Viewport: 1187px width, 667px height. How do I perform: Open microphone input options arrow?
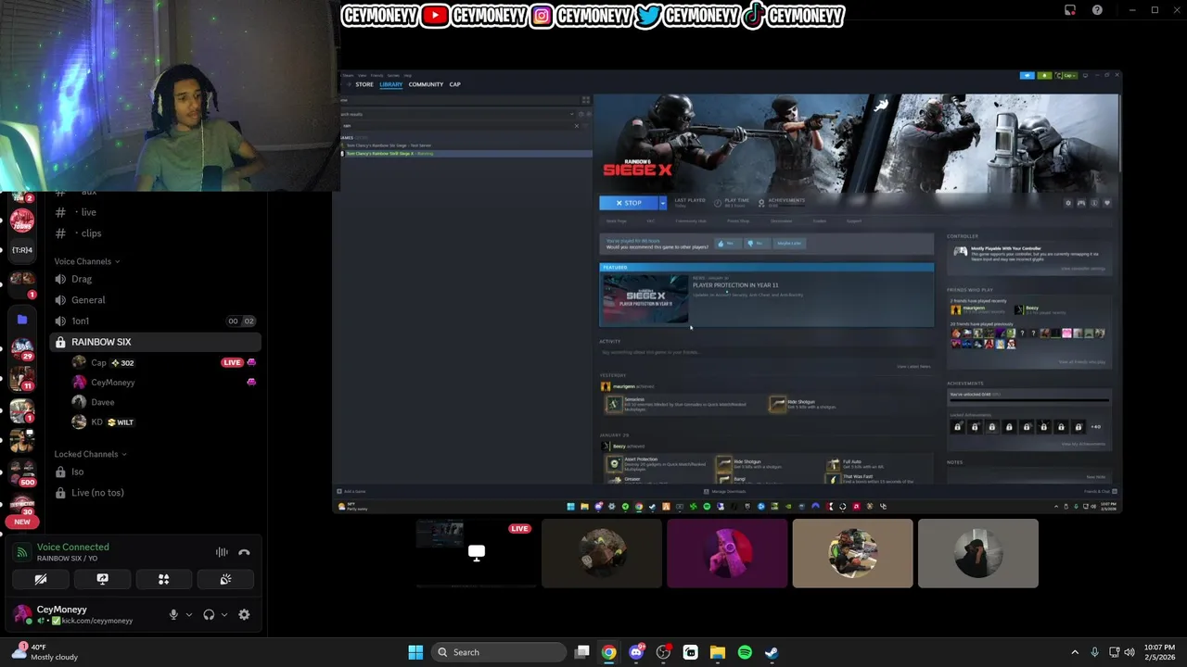[x=189, y=614]
